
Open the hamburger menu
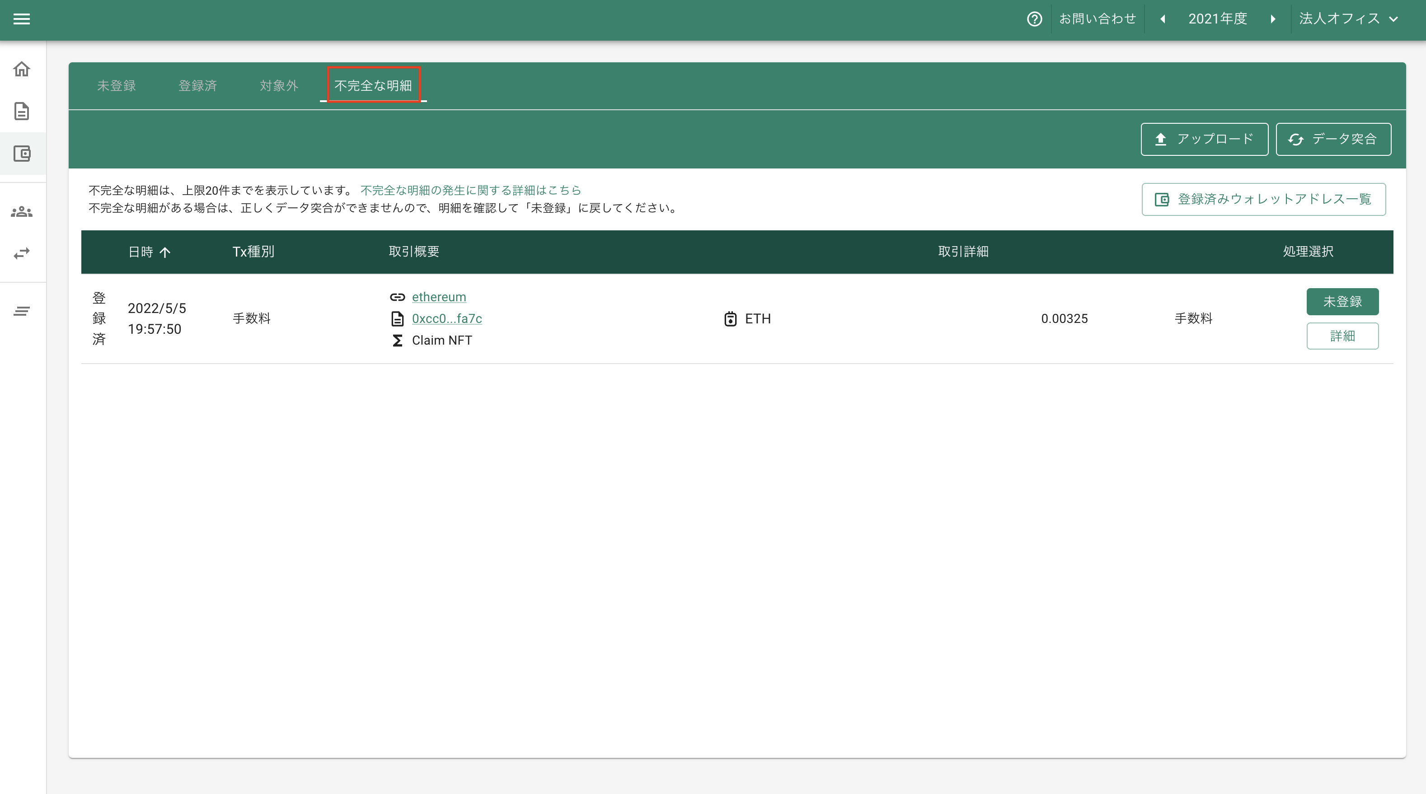(22, 19)
